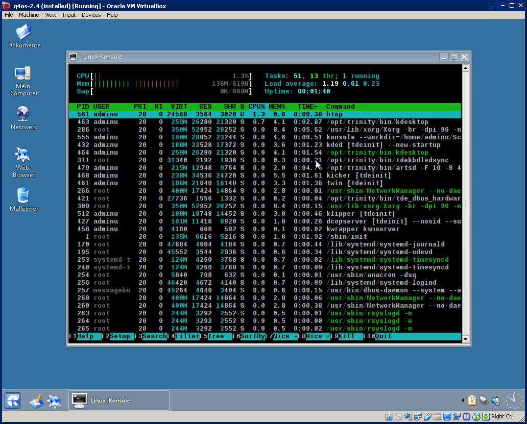Expand the hidden system tray arrow
The height and width of the screenshot is (424, 527).
(463, 401)
